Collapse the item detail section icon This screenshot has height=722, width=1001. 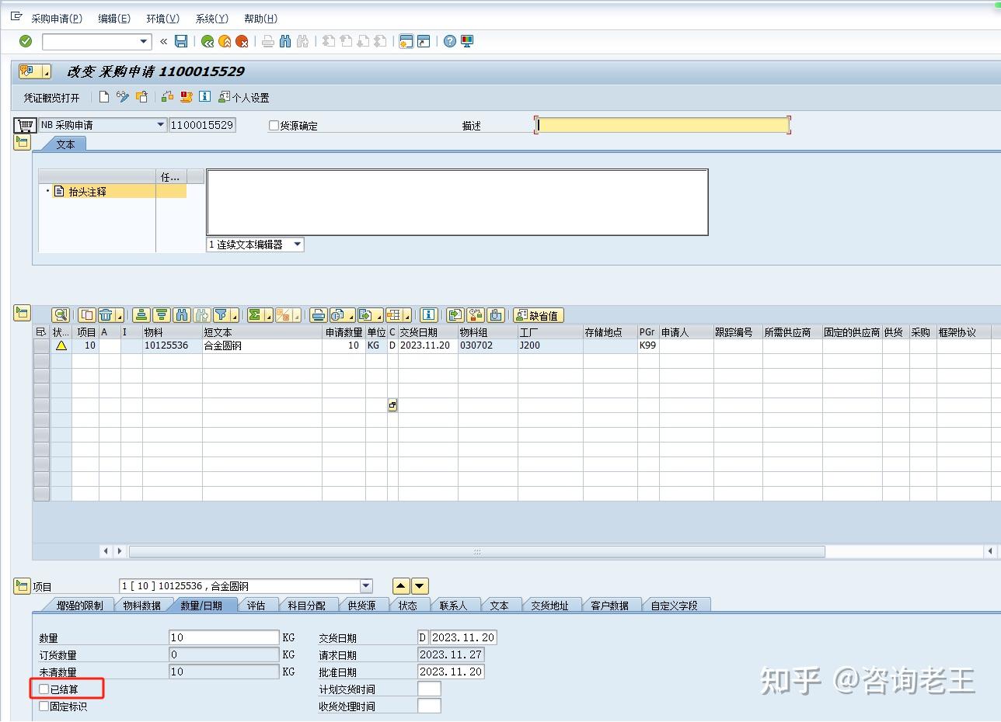[x=22, y=586]
